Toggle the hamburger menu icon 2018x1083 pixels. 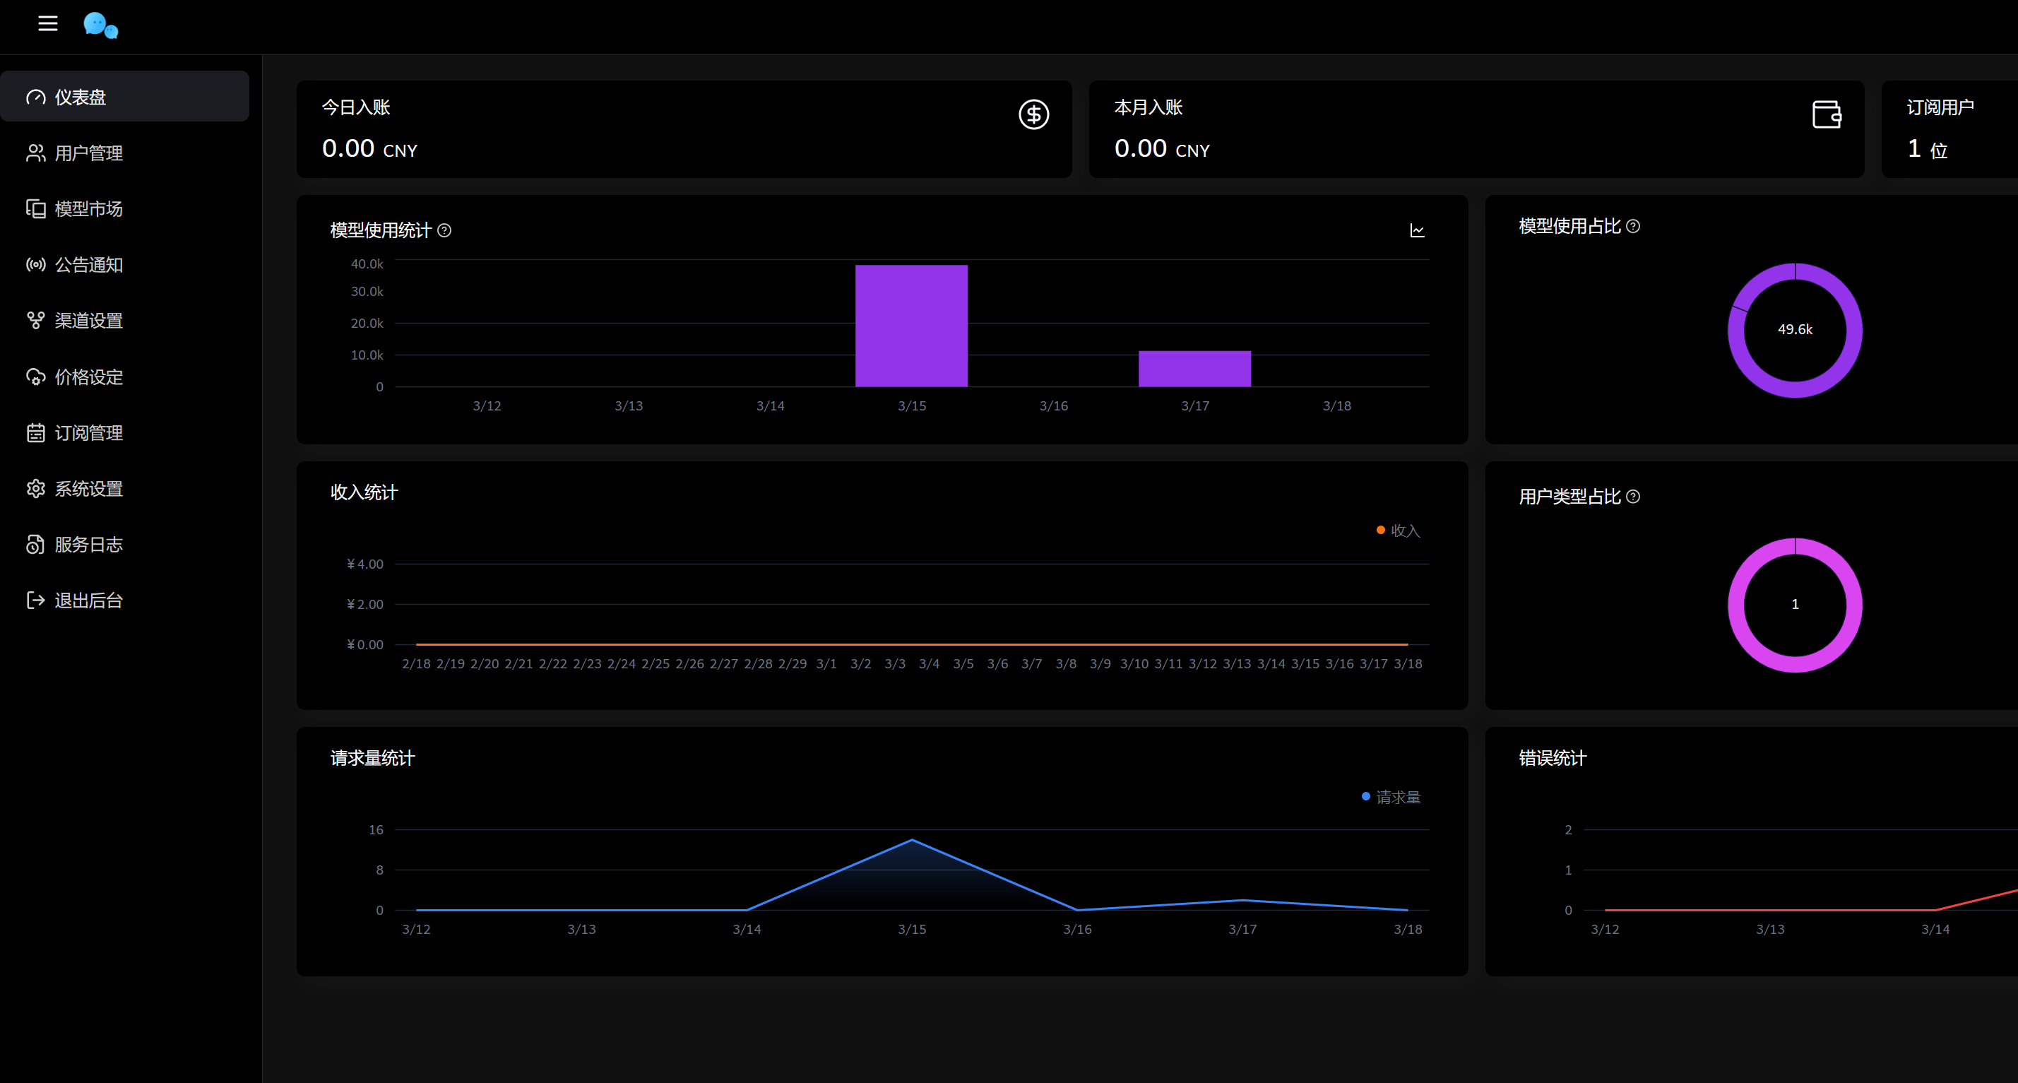click(48, 23)
